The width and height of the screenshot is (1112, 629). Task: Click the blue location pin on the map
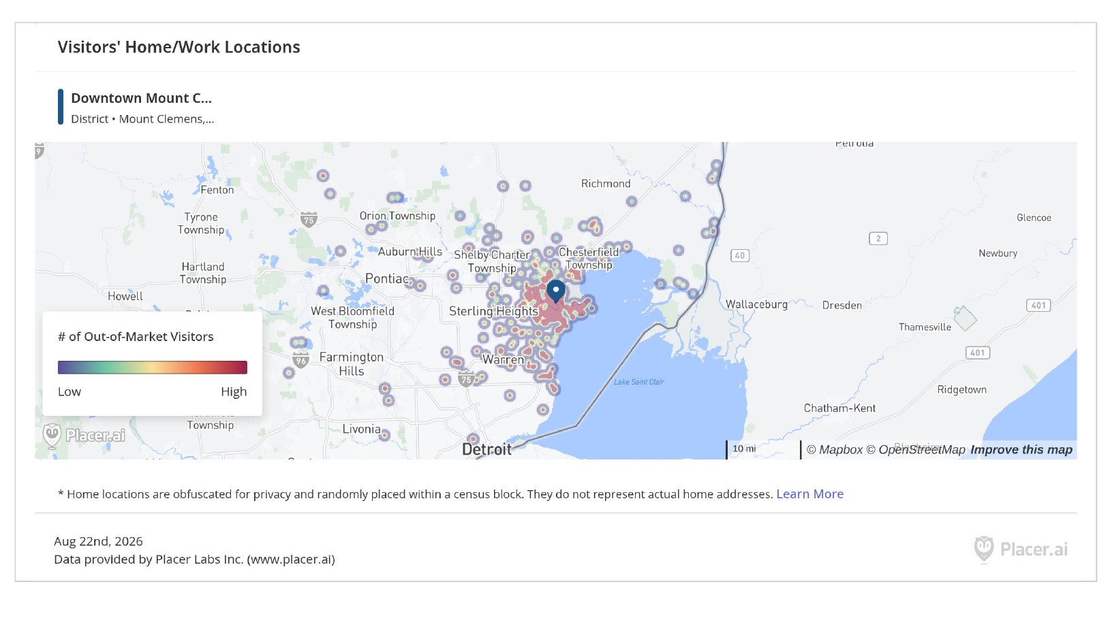click(556, 291)
